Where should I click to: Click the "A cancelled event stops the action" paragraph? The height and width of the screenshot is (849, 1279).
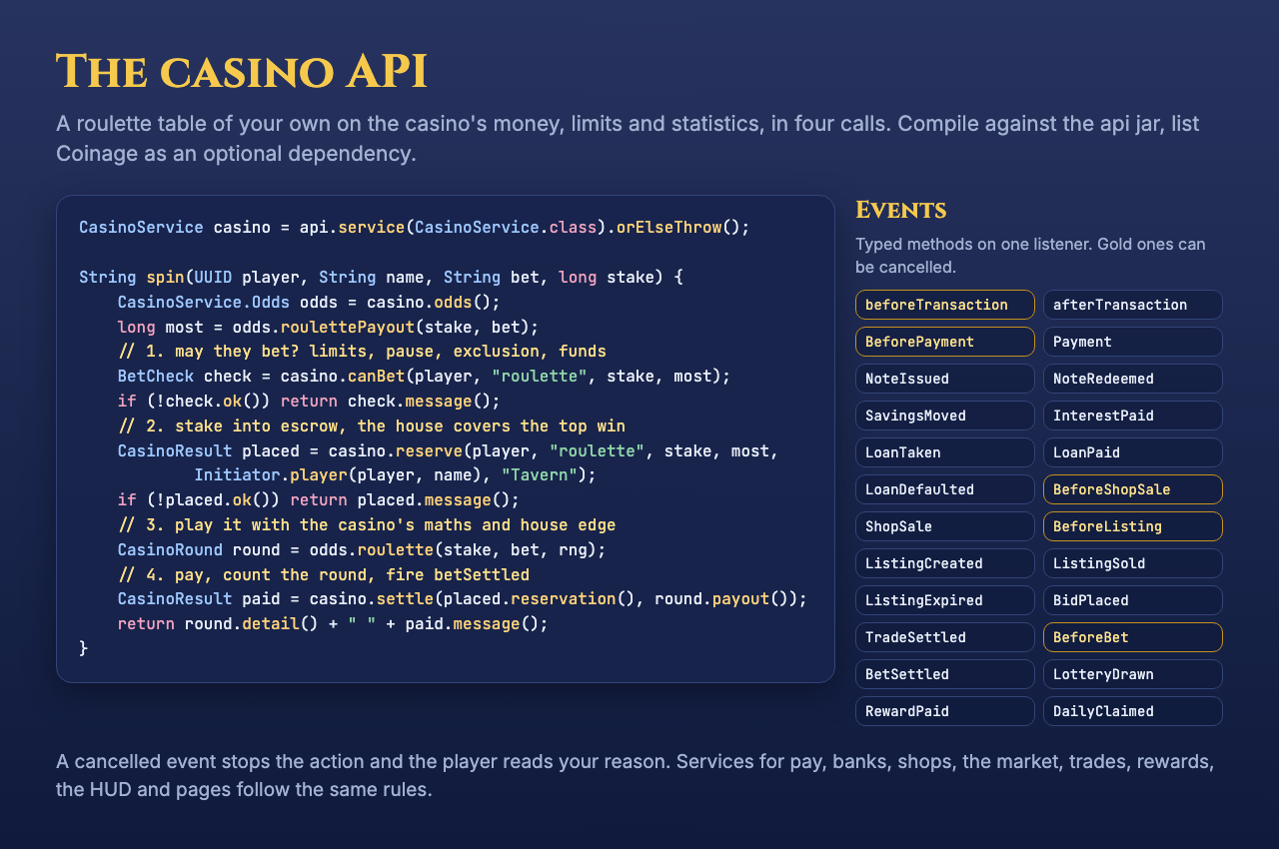click(x=636, y=776)
